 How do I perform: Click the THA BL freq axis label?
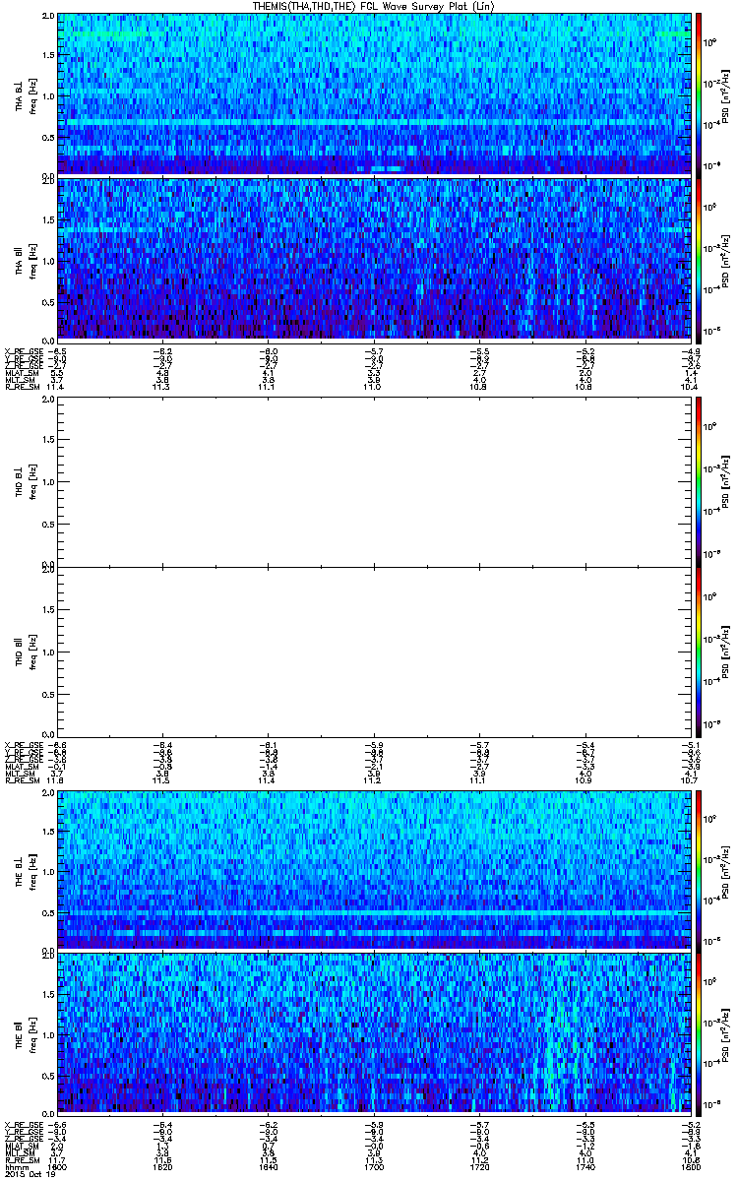pos(27,93)
